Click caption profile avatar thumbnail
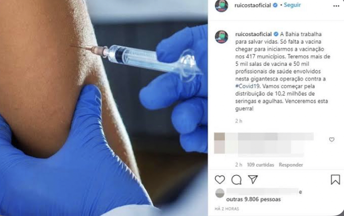 click(221, 37)
